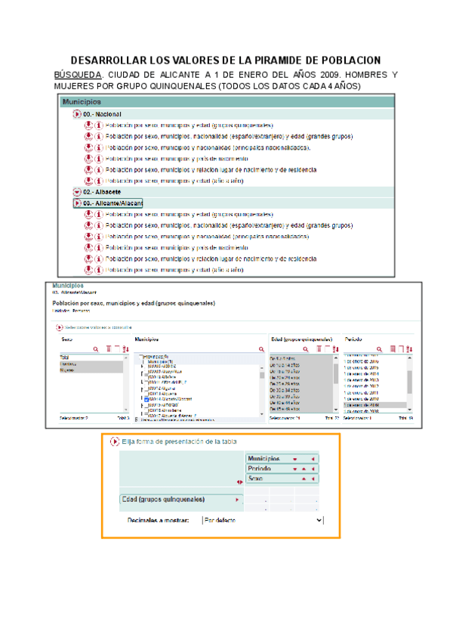Search within the Sexo list
This screenshot has height=641, width=453.
(96, 349)
